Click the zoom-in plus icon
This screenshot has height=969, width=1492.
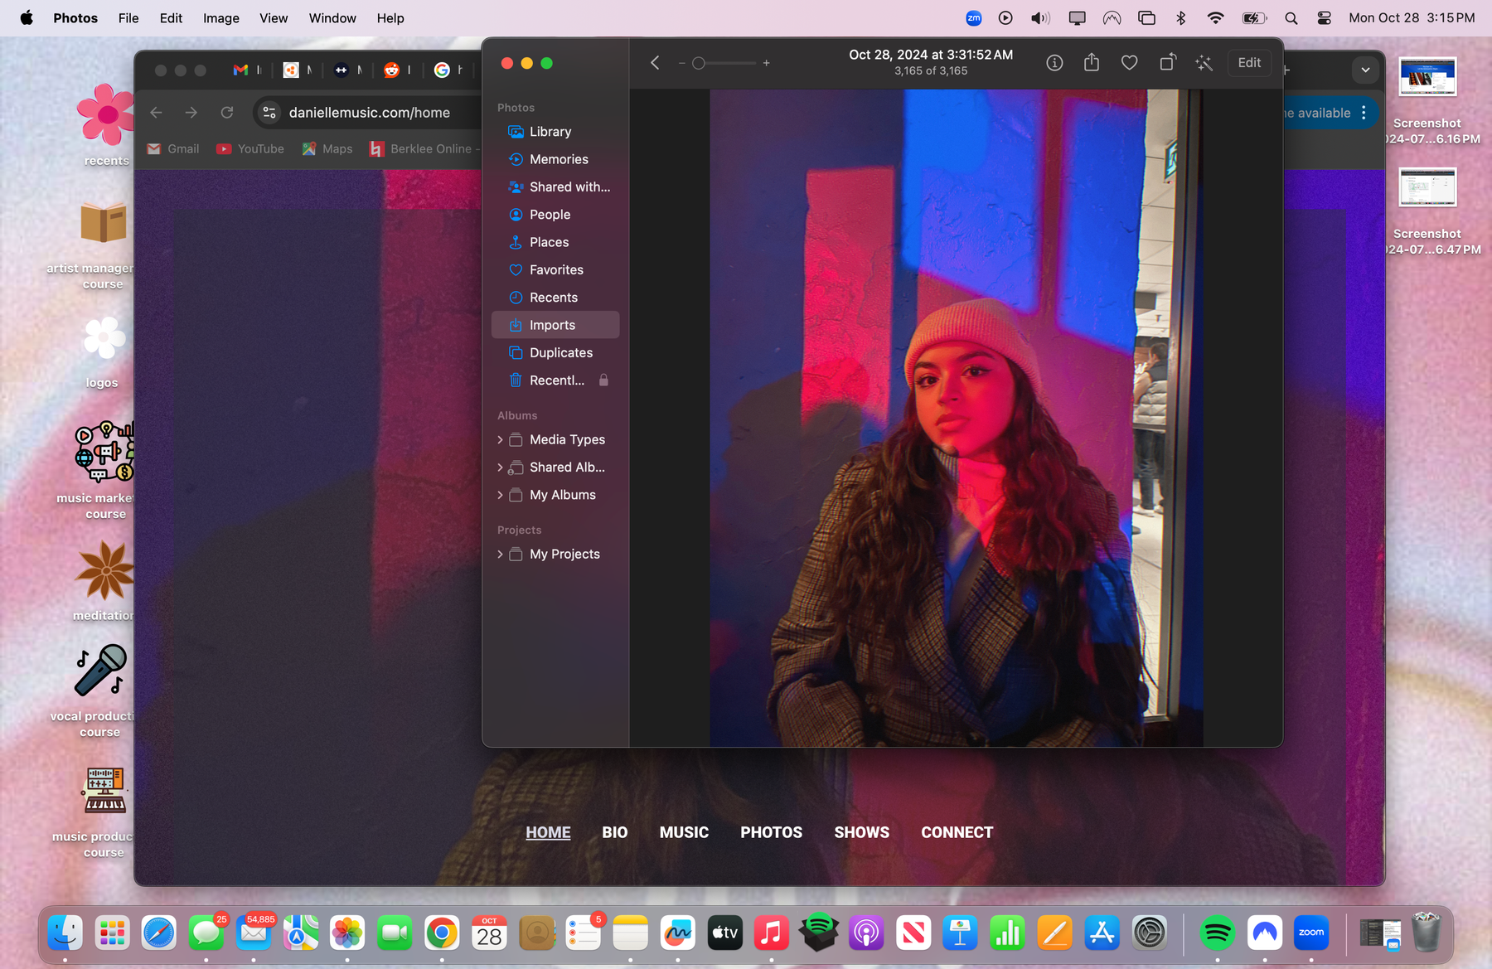(x=767, y=63)
